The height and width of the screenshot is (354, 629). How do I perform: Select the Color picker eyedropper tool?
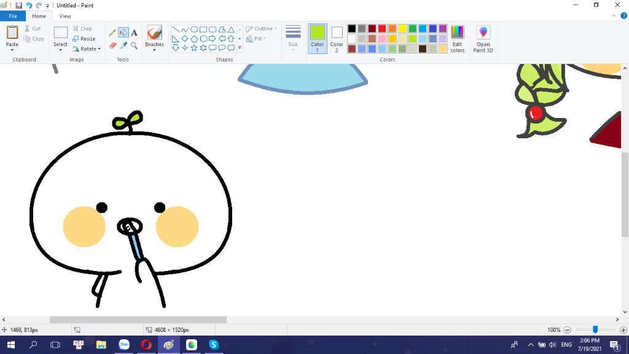pyautogui.click(x=123, y=45)
